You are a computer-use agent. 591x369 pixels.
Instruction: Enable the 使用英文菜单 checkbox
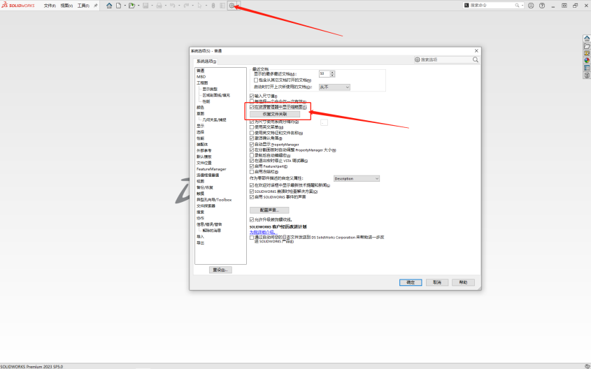(x=252, y=127)
